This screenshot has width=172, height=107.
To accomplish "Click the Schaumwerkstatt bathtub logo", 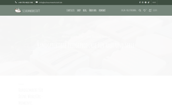I will click(x=18, y=10).
